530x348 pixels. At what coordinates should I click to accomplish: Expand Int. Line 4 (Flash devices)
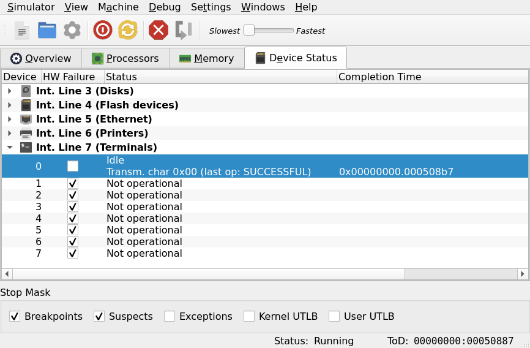coord(10,105)
